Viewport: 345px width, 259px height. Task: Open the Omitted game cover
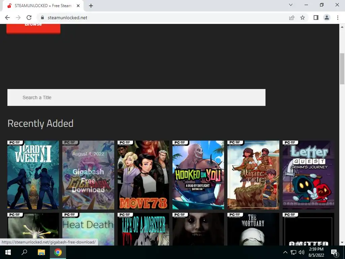click(308, 229)
